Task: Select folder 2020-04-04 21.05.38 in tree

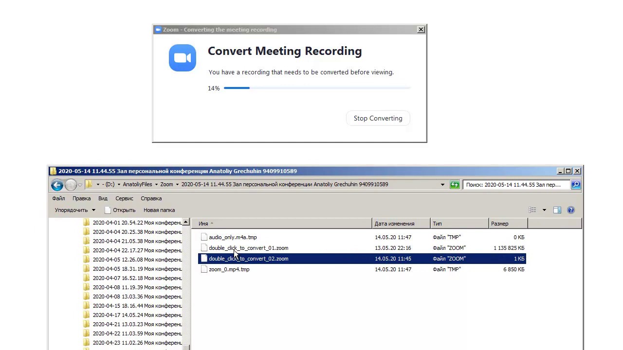Action: click(137, 241)
